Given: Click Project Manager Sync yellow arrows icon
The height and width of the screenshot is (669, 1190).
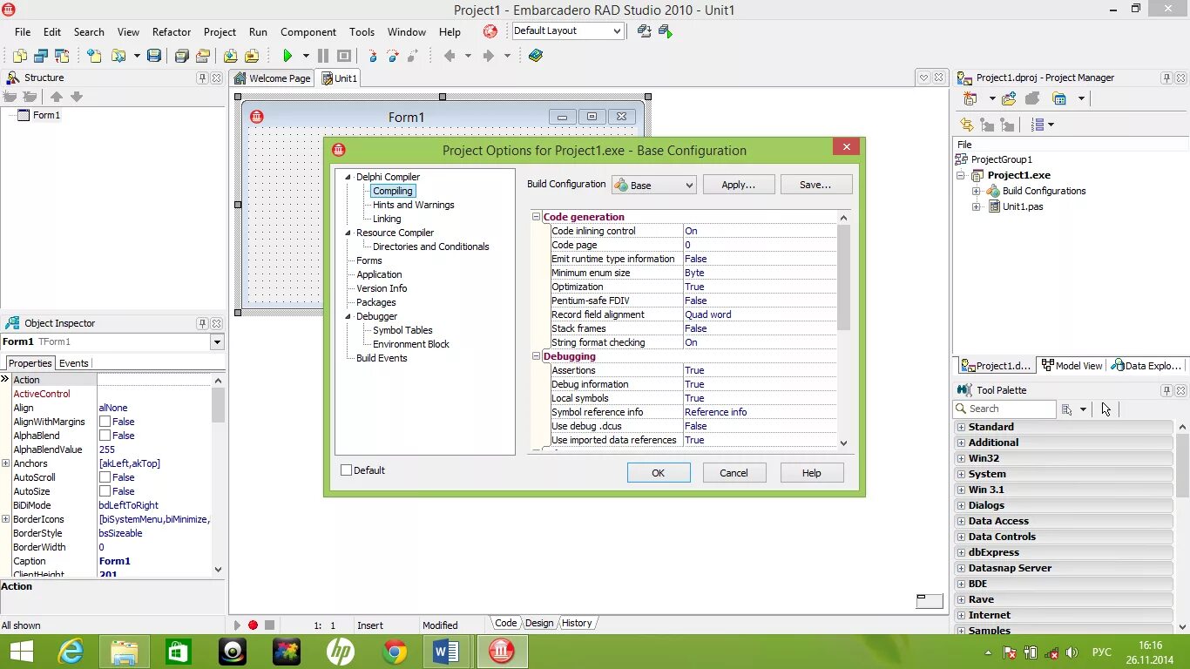Looking at the screenshot, I should (966, 125).
